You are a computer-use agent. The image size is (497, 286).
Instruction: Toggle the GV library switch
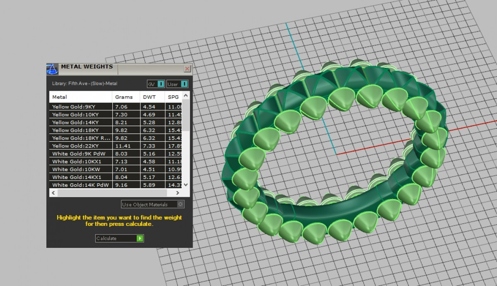coord(161,84)
